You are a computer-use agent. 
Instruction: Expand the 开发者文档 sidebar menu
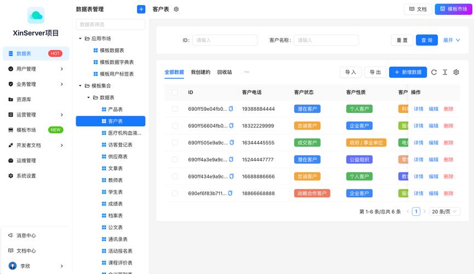click(x=36, y=145)
